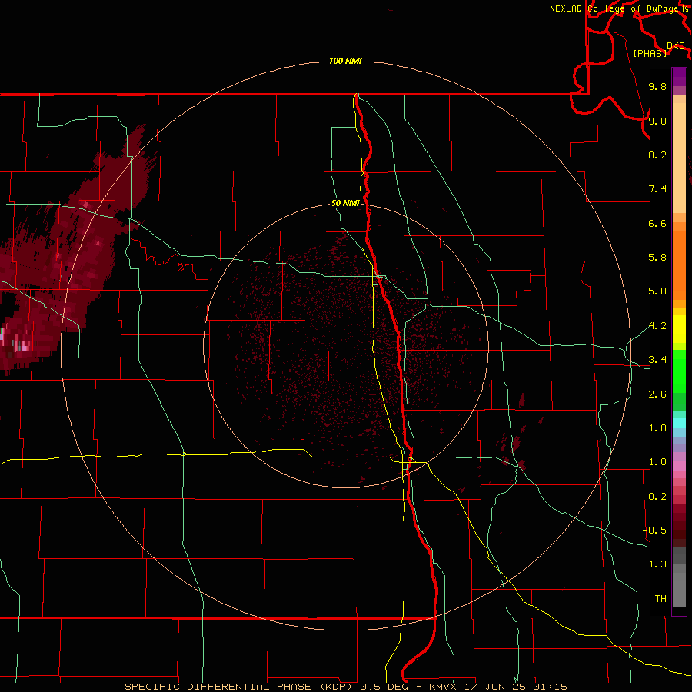Click the -1.3 value on the scale
The width and height of the screenshot is (692, 692).
pos(654,564)
